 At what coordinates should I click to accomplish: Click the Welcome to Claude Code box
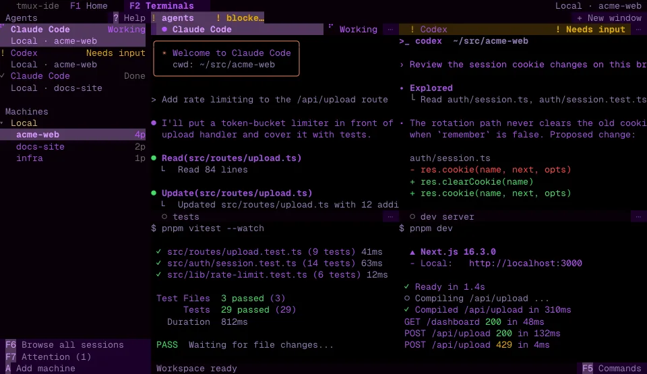(x=226, y=59)
